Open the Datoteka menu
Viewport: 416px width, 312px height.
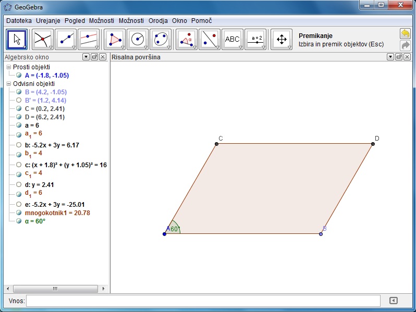click(x=19, y=21)
